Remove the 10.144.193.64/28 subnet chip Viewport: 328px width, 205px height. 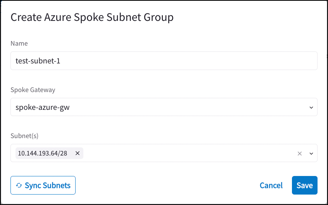tap(77, 153)
